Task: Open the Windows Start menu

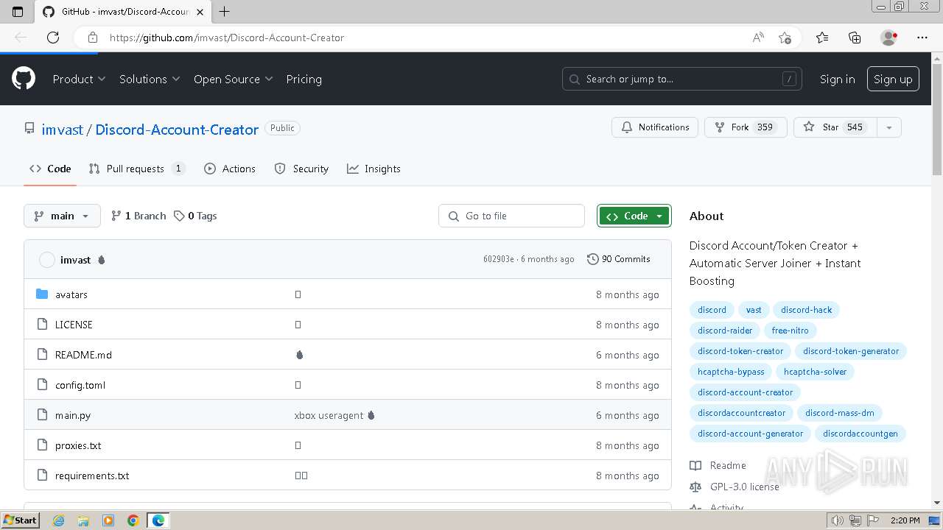Action: 20,520
